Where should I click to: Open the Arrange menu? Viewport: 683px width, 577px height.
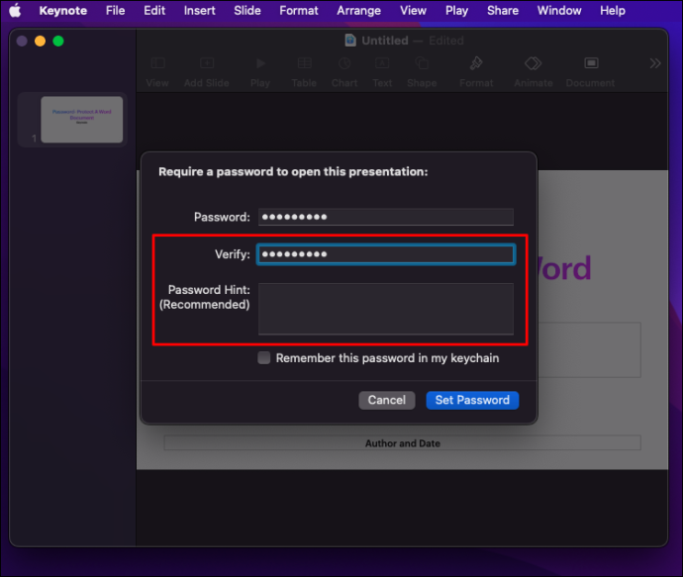tap(359, 11)
